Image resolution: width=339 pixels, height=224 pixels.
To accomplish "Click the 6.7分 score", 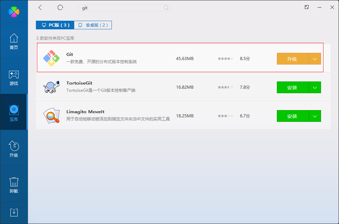I will [245, 116].
